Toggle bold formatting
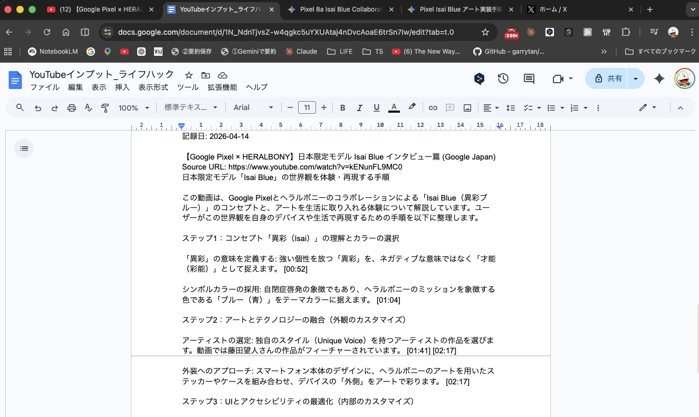The width and height of the screenshot is (699, 417). tap(342, 107)
